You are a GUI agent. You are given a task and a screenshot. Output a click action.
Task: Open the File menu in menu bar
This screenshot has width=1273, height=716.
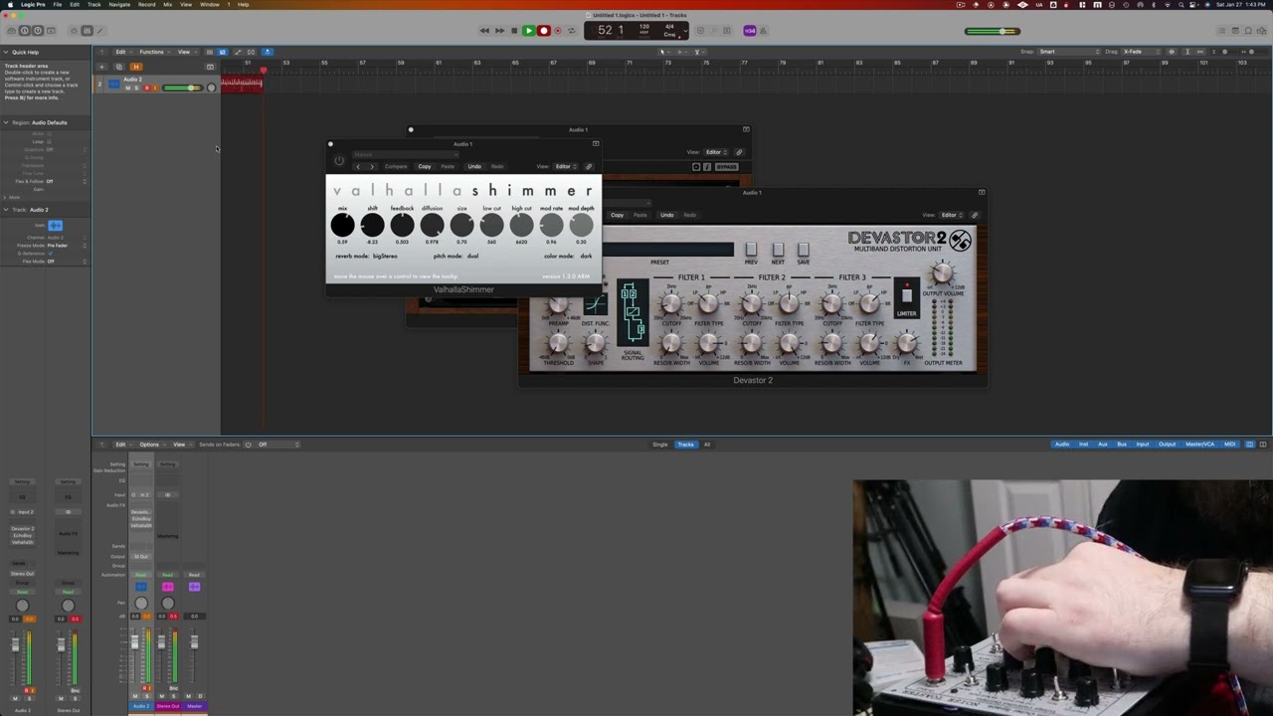pos(58,5)
